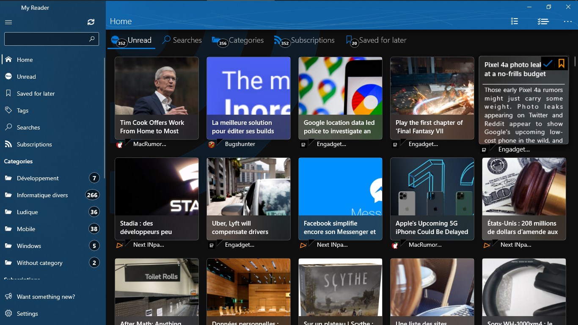Click the Bugshunter source label

pos(240,144)
